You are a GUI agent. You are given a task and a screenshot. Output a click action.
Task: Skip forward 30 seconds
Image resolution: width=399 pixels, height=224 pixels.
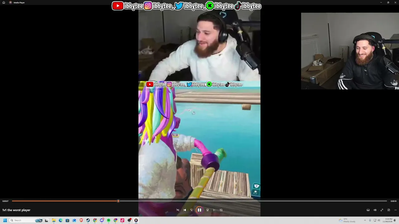click(207, 210)
